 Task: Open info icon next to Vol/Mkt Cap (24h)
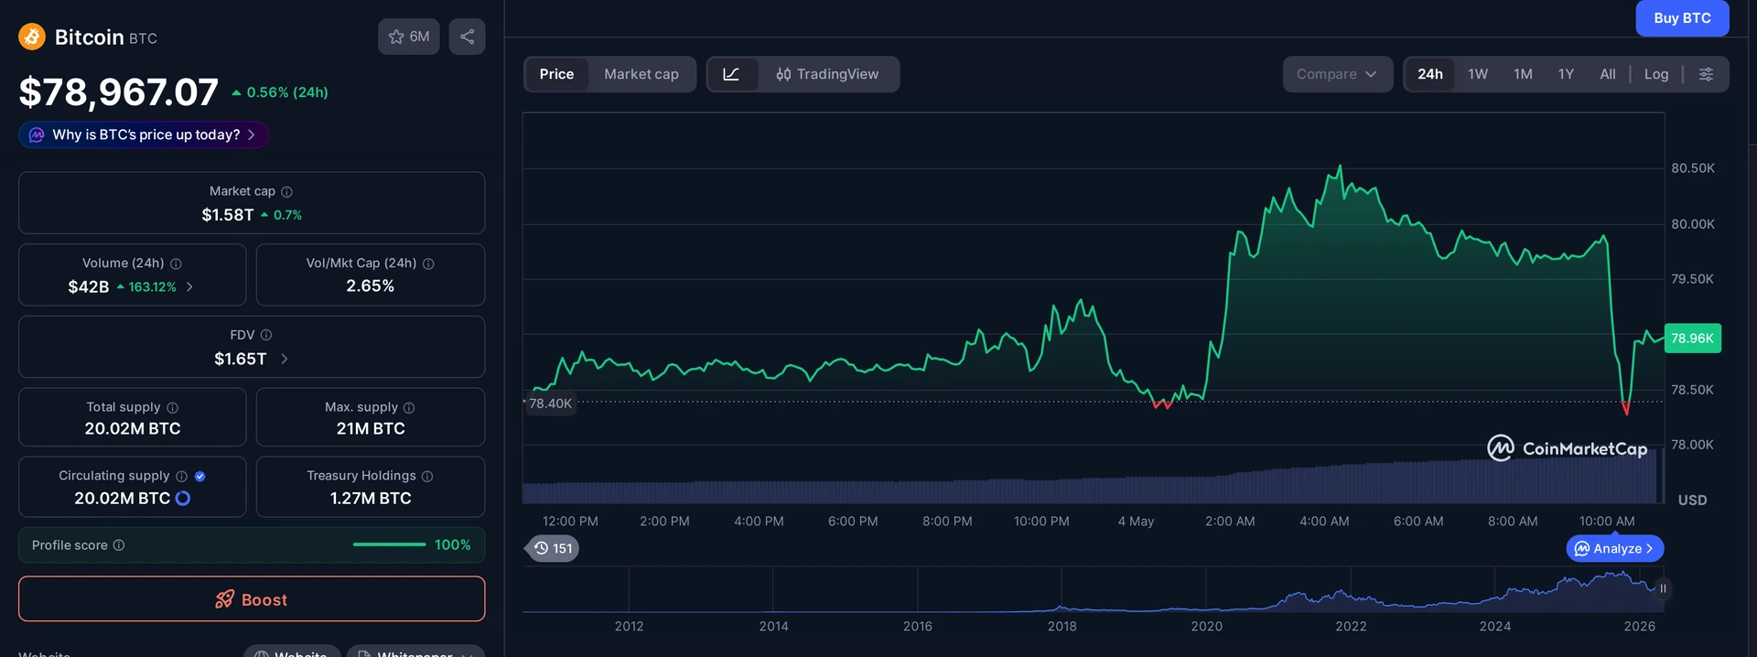428,264
